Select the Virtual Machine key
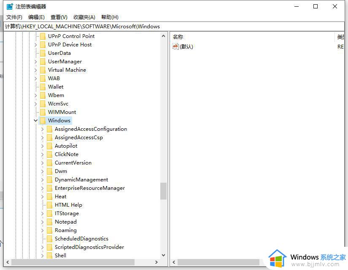This screenshot has width=348, height=270. (67, 70)
